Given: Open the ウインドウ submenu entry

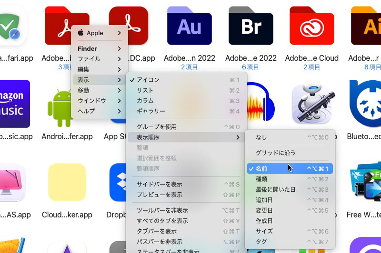Looking at the screenshot, I should [100, 101].
